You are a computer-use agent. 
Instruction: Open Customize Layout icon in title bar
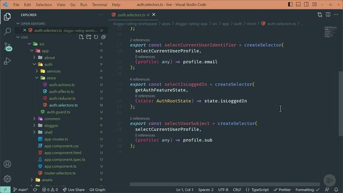click(315, 4)
